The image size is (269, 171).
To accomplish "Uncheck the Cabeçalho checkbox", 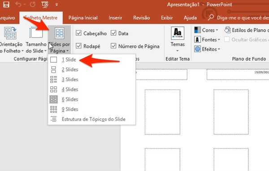I will pos(78,33).
